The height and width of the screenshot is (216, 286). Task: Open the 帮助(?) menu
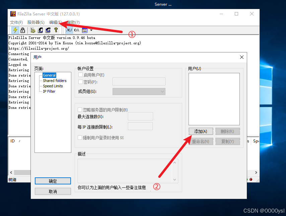tap(73, 22)
